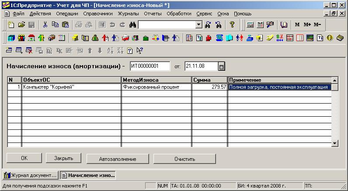The height and width of the screenshot is (191, 348).
Task: Click the M+ memory button
Action: point(307,25)
